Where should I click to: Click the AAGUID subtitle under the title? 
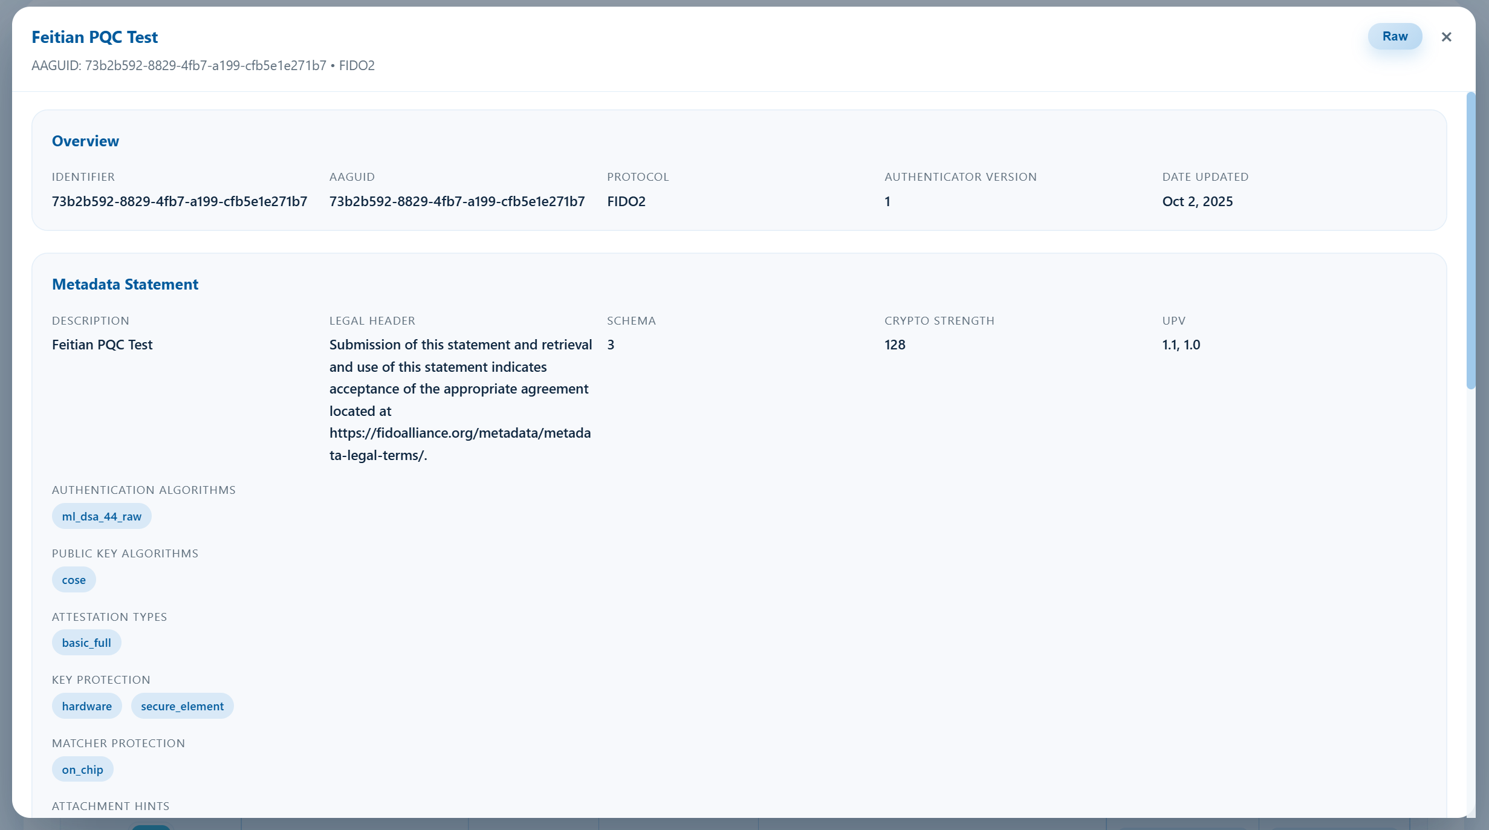[x=203, y=65]
